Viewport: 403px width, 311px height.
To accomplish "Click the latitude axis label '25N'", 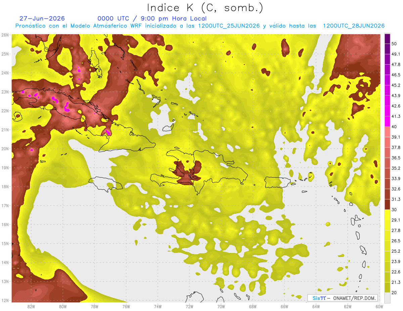I will click(5, 54).
